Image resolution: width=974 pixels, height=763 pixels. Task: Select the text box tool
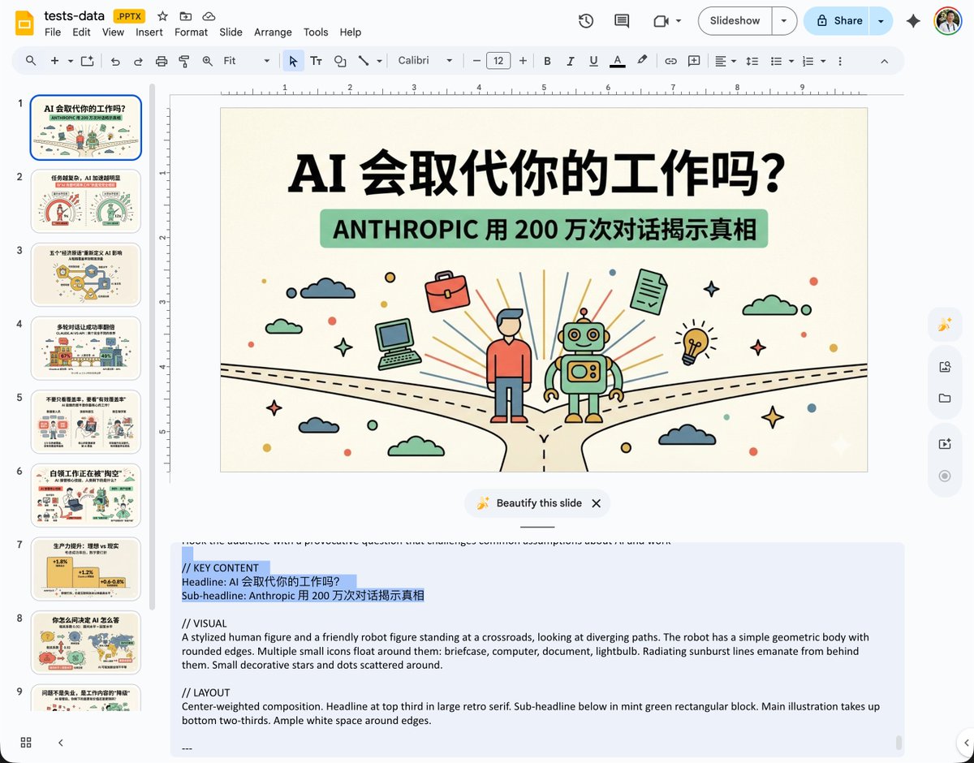coord(316,61)
